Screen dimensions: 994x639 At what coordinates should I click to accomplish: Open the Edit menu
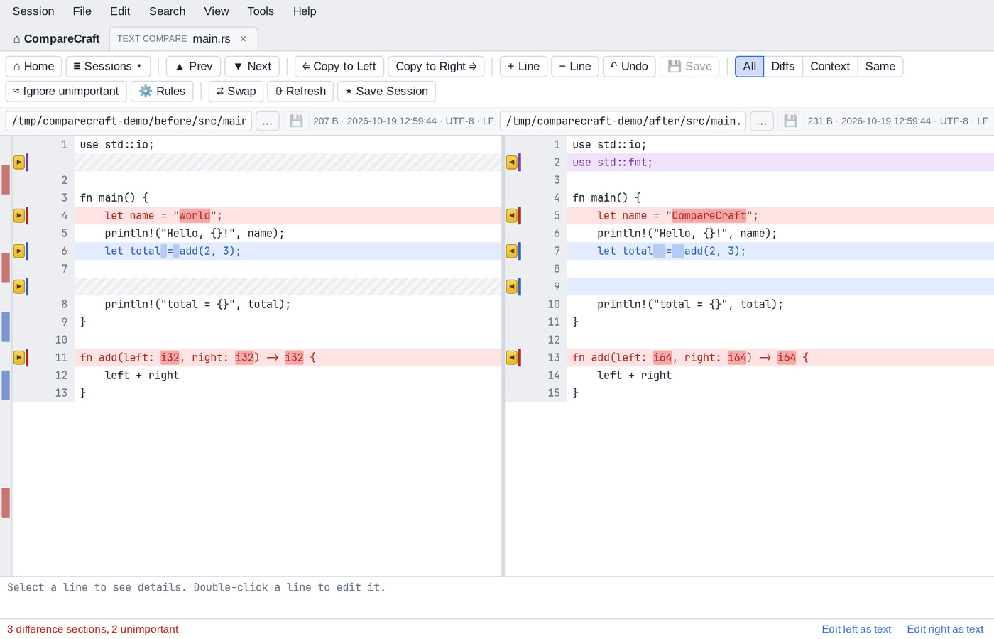[120, 11]
